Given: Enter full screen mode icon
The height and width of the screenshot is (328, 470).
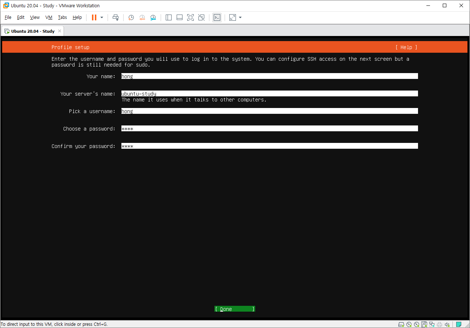Looking at the screenshot, I should point(190,17).
